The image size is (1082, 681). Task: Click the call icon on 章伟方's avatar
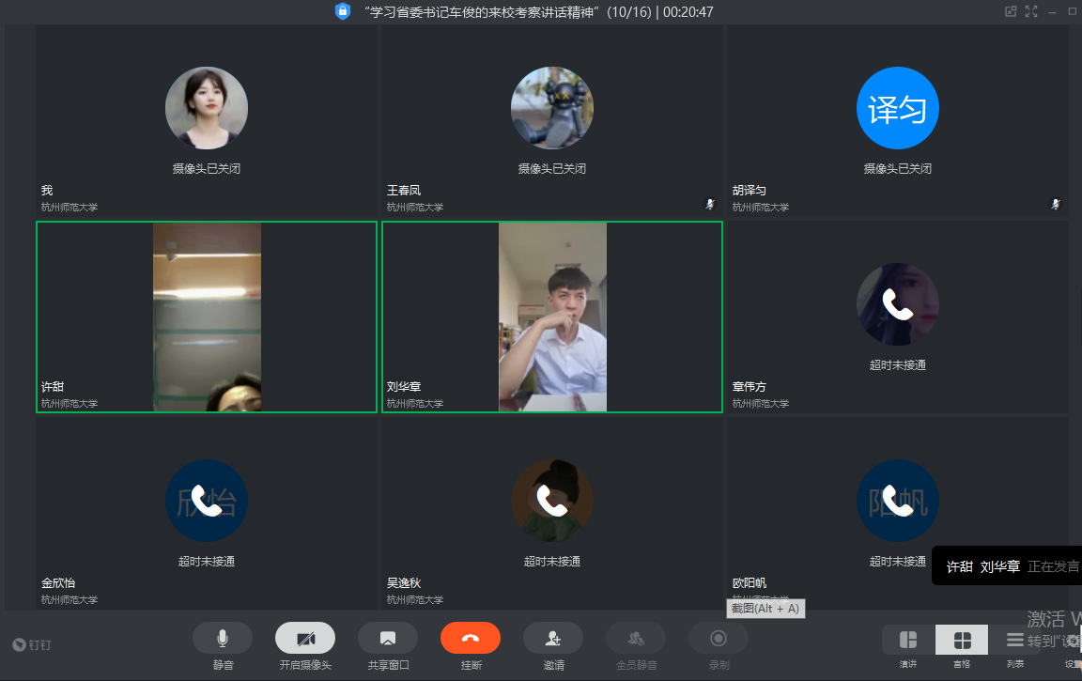pyautogui.click(x=898, y=304)
